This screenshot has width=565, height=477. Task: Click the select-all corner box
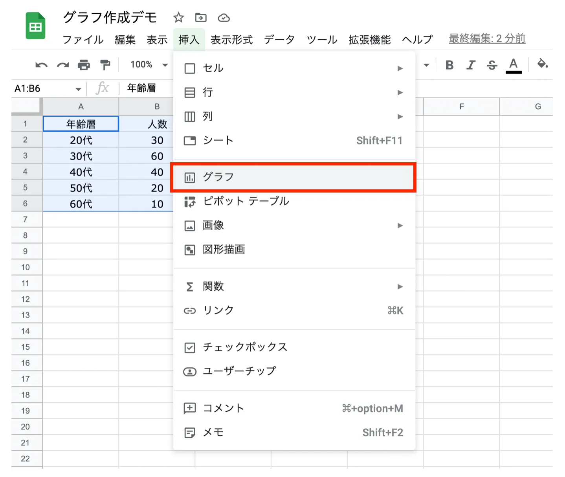coord(26,106)
